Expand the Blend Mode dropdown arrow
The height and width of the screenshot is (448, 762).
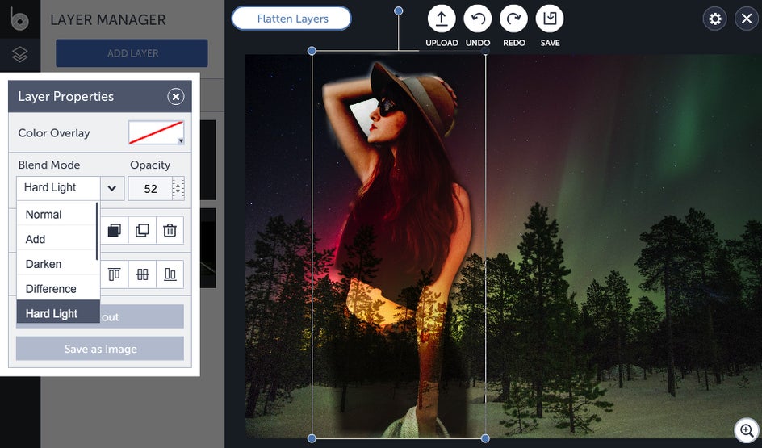(x=112, y=188)
